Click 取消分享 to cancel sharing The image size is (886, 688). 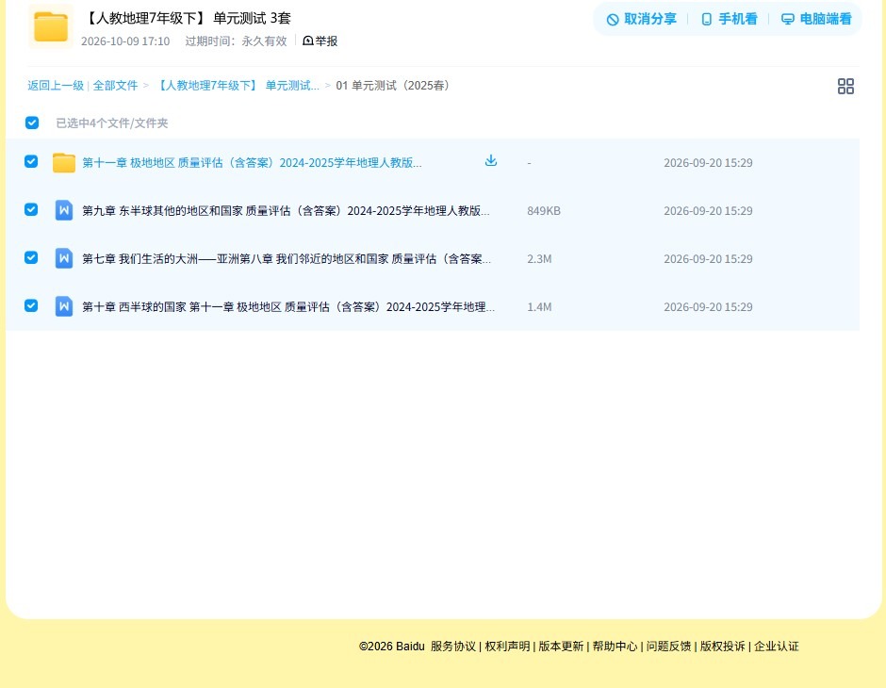coord(641,19)
